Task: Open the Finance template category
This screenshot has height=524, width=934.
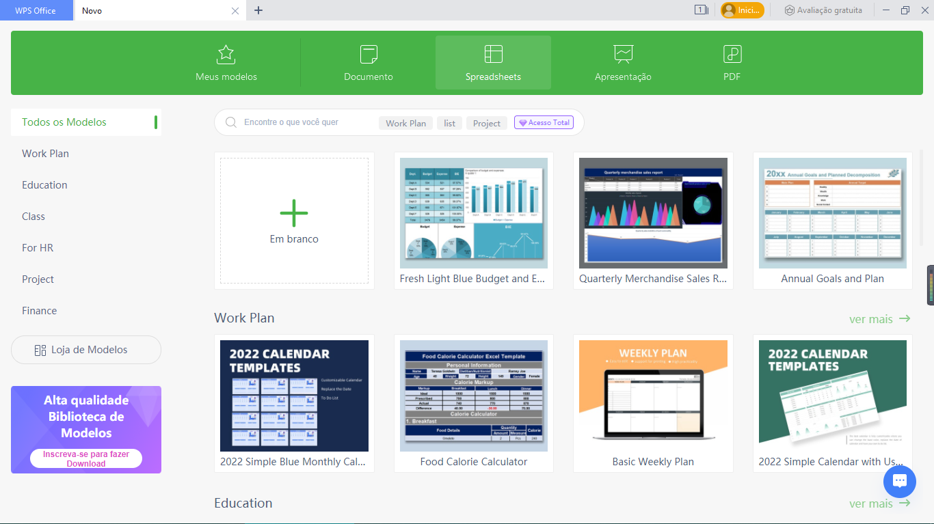Action: [x=39, y=310]
